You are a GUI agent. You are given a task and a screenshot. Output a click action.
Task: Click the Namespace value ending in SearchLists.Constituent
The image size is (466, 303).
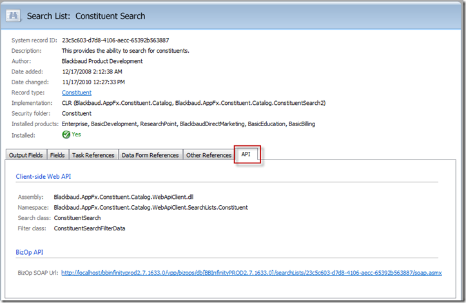click(151, 207)
